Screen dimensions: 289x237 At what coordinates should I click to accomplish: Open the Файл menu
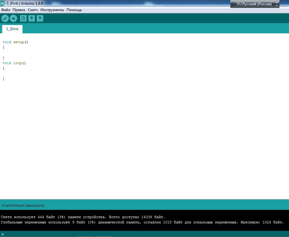pyautogui.click(x=6, y=10)
